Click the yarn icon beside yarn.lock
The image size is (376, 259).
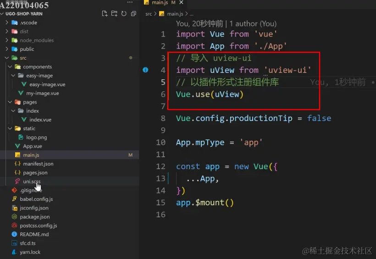click(x=14, y=252)
